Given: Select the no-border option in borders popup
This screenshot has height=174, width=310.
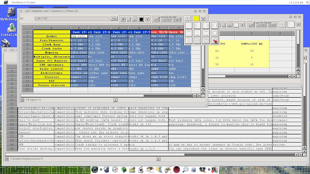Looking at the screenshot, I should [x=188, y=25].
